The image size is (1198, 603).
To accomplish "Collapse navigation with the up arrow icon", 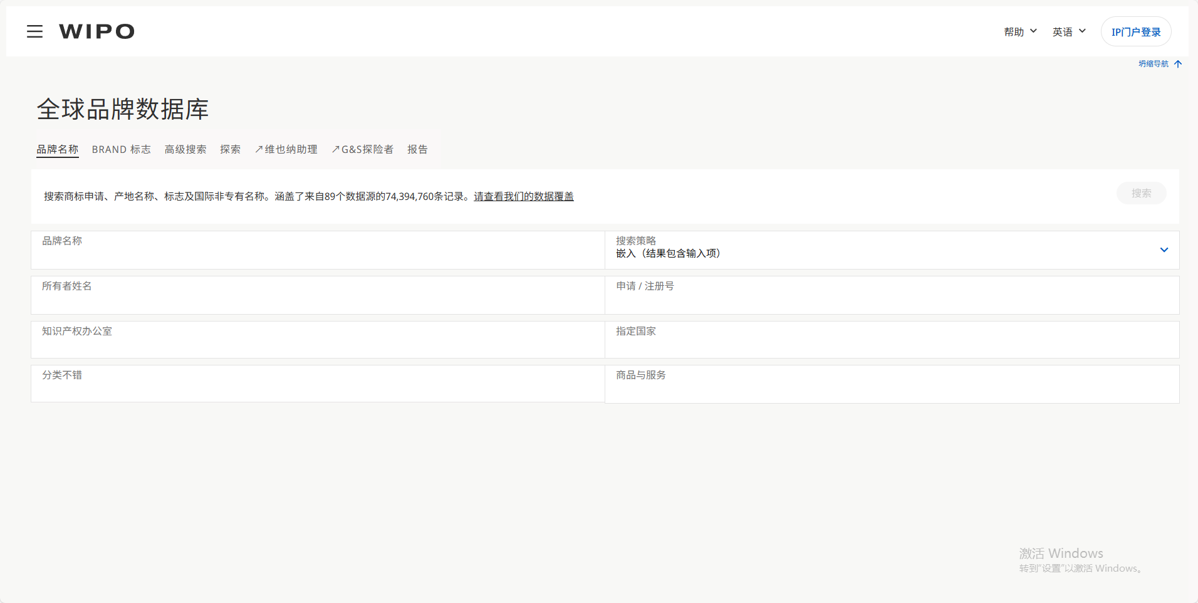I will 1177,64.
